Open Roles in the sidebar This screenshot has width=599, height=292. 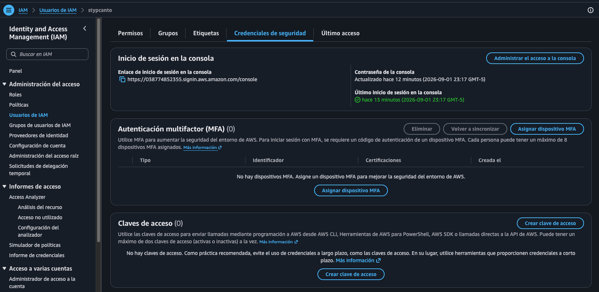[15, 95]
